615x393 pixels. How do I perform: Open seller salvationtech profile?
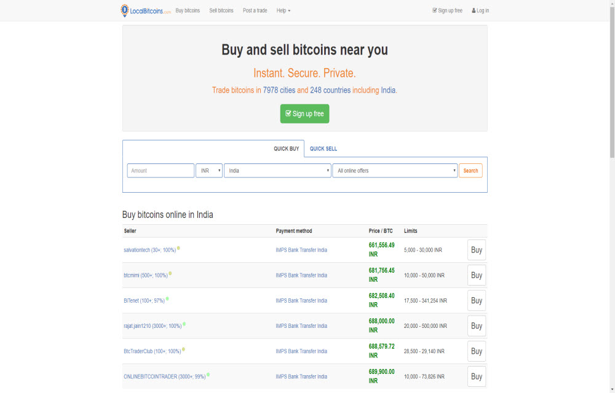150,250
